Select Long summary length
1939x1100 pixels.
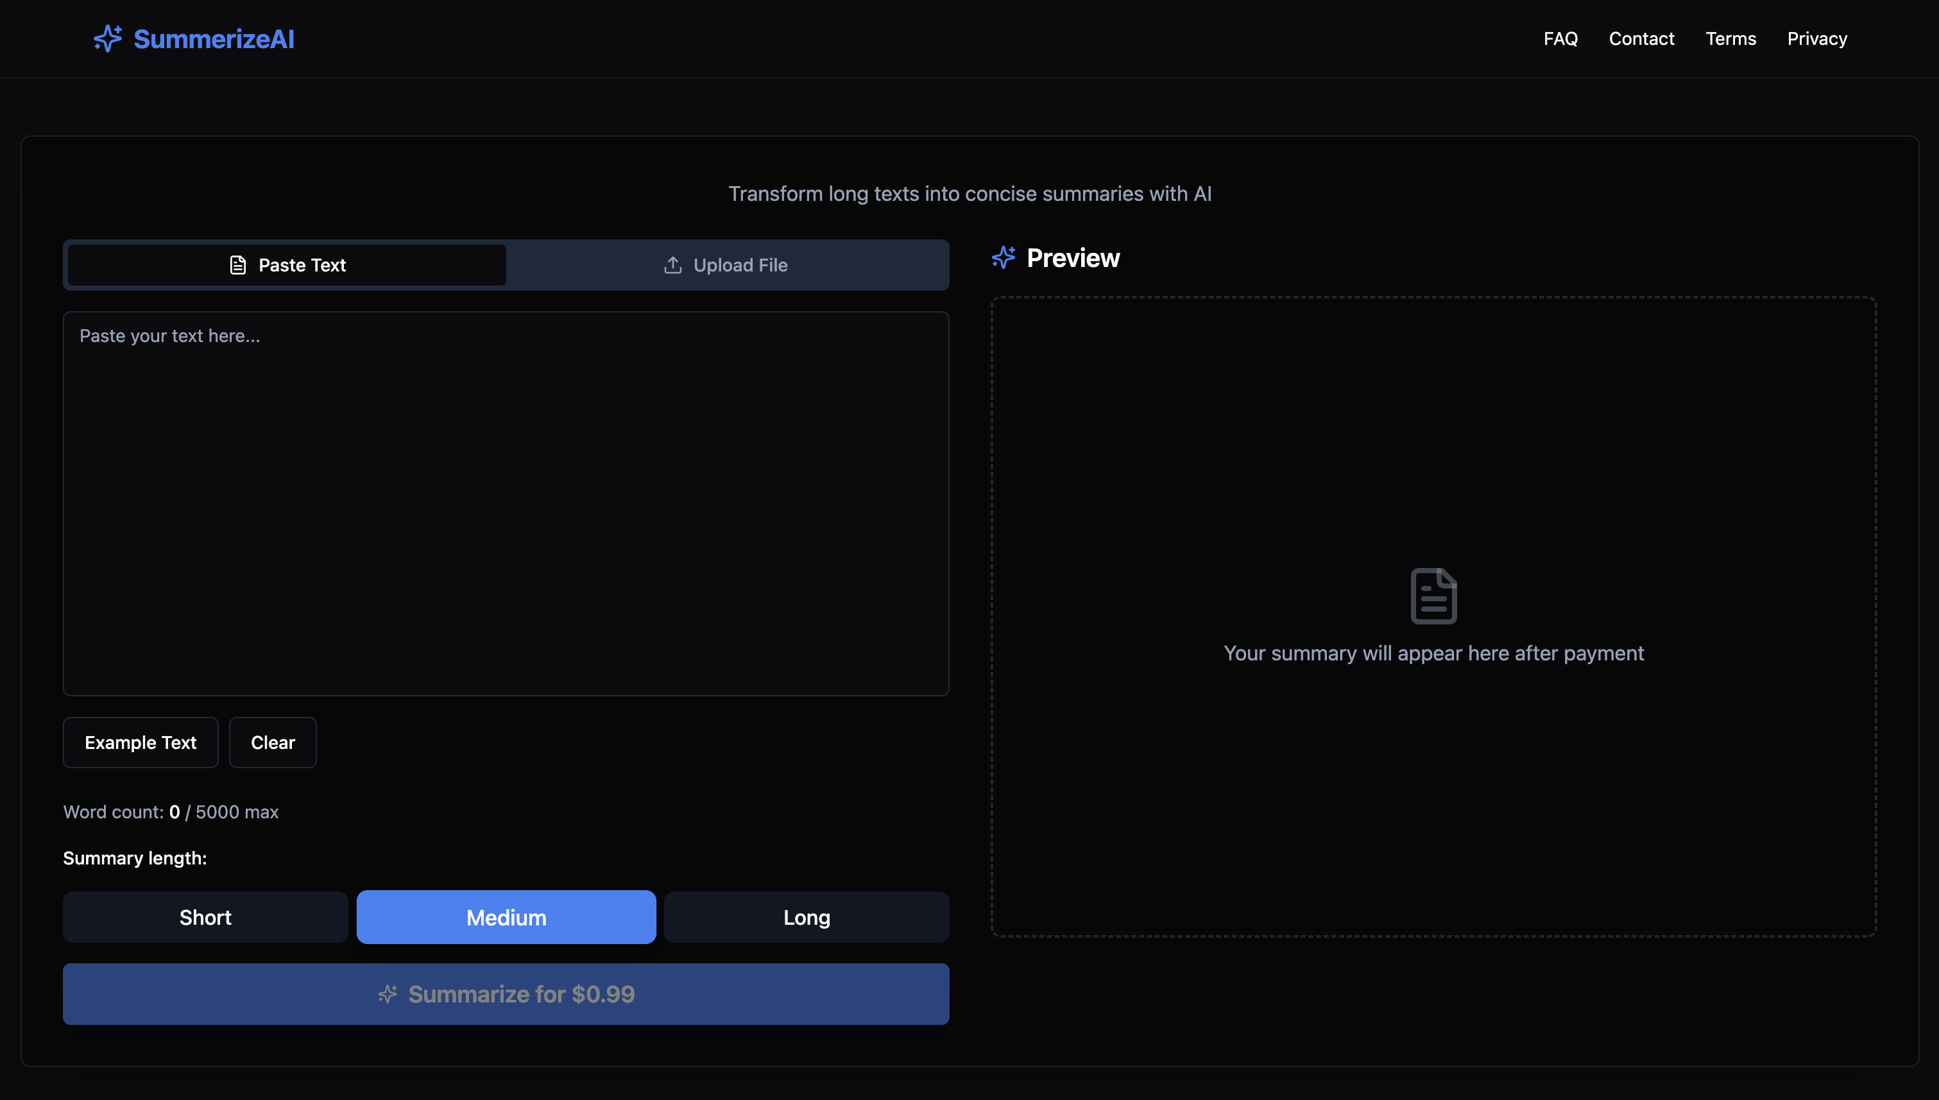[806, 917]
